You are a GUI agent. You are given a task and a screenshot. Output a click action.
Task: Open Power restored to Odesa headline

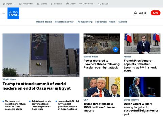tap(101, 64)
